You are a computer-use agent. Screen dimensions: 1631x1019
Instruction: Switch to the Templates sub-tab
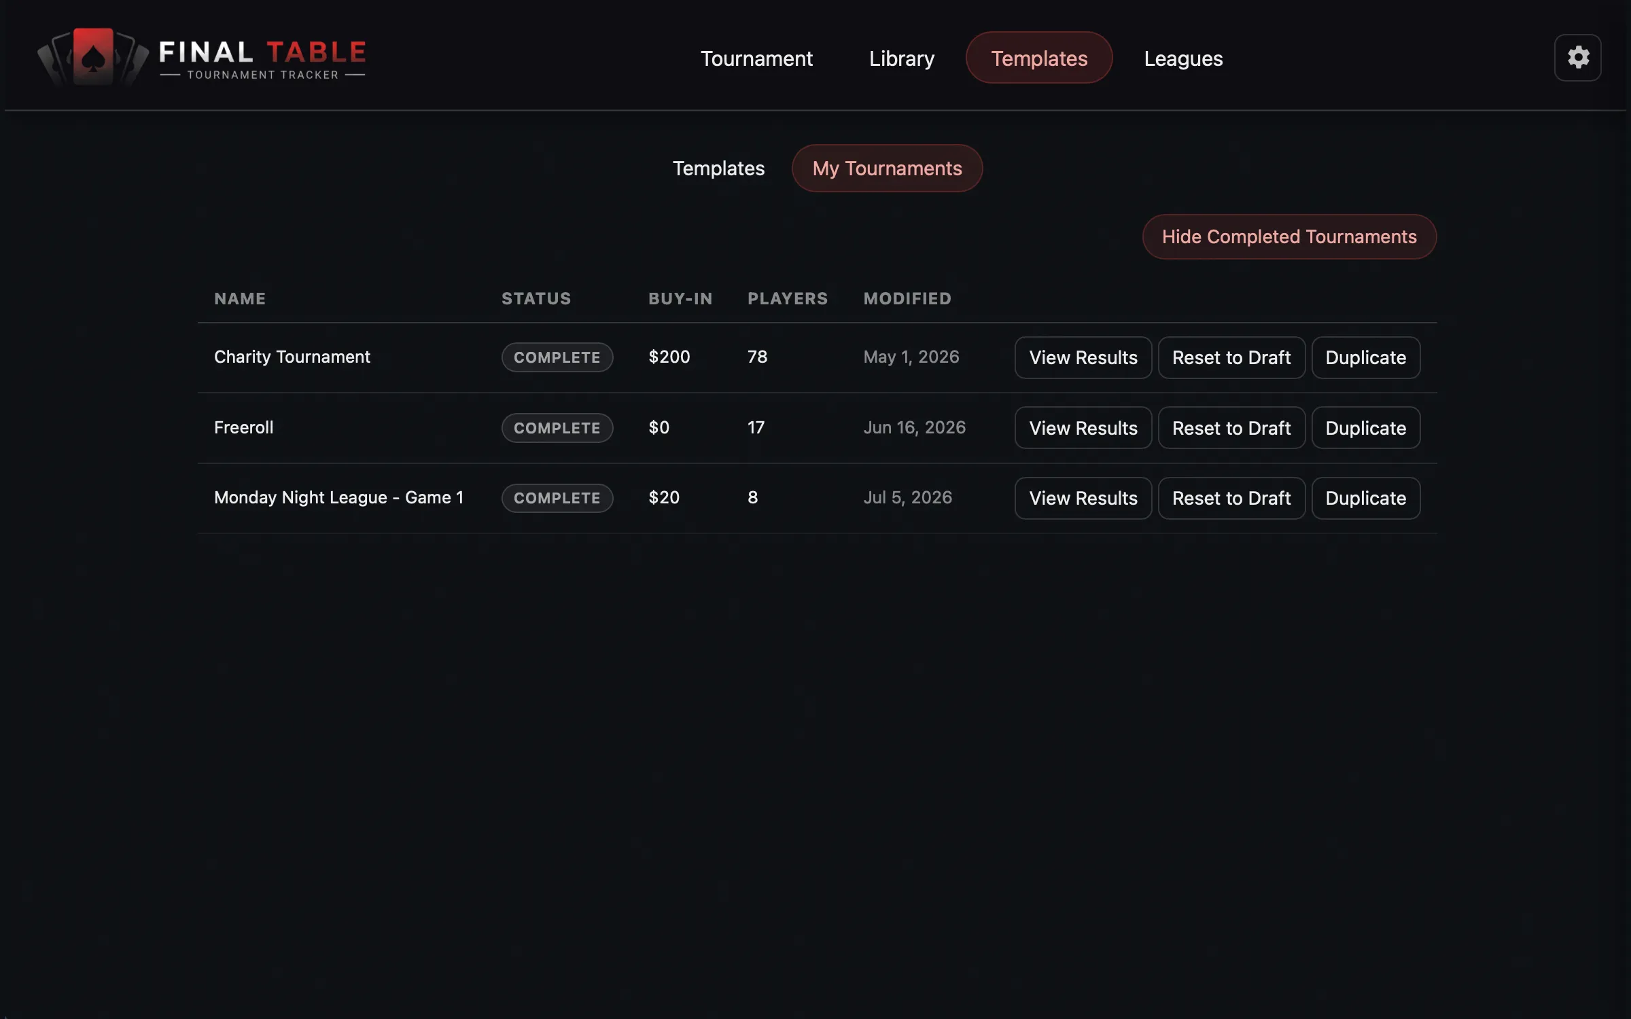[x=718, y=168]
